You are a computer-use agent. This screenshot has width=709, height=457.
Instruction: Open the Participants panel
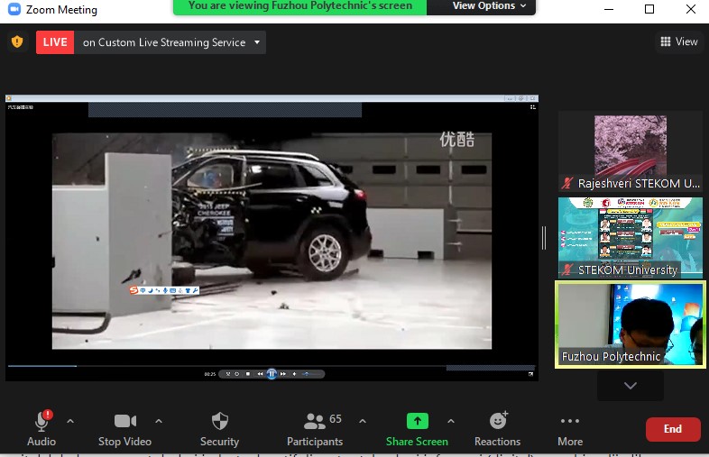315,428
